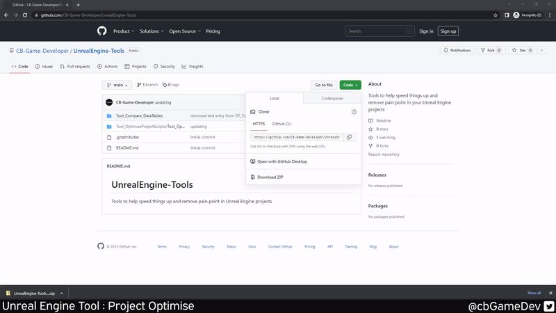Expand the Star list dropdown arrow
This screenshot has height=313, width=556.
pos(541,50)
